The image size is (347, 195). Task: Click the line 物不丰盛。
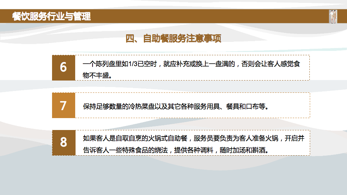coord(97,75)
